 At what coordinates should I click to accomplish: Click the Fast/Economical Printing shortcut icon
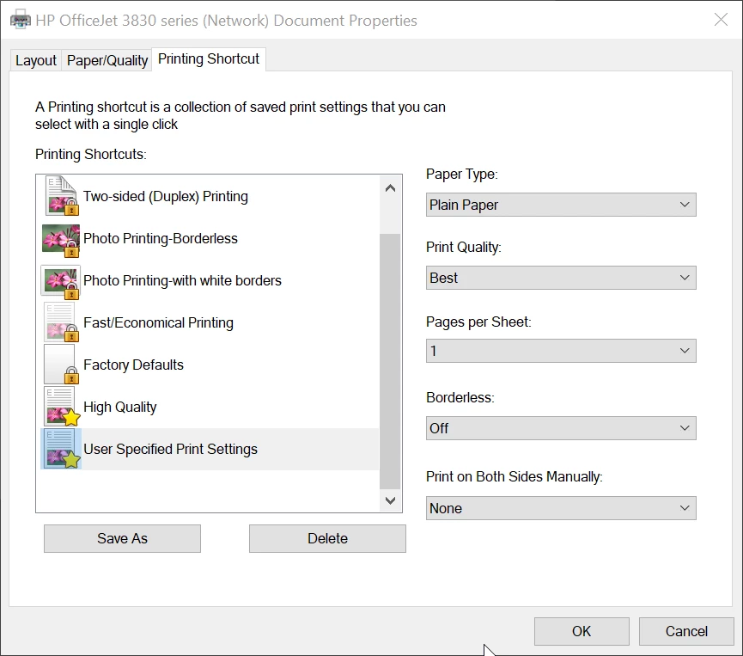pos(61,322)
